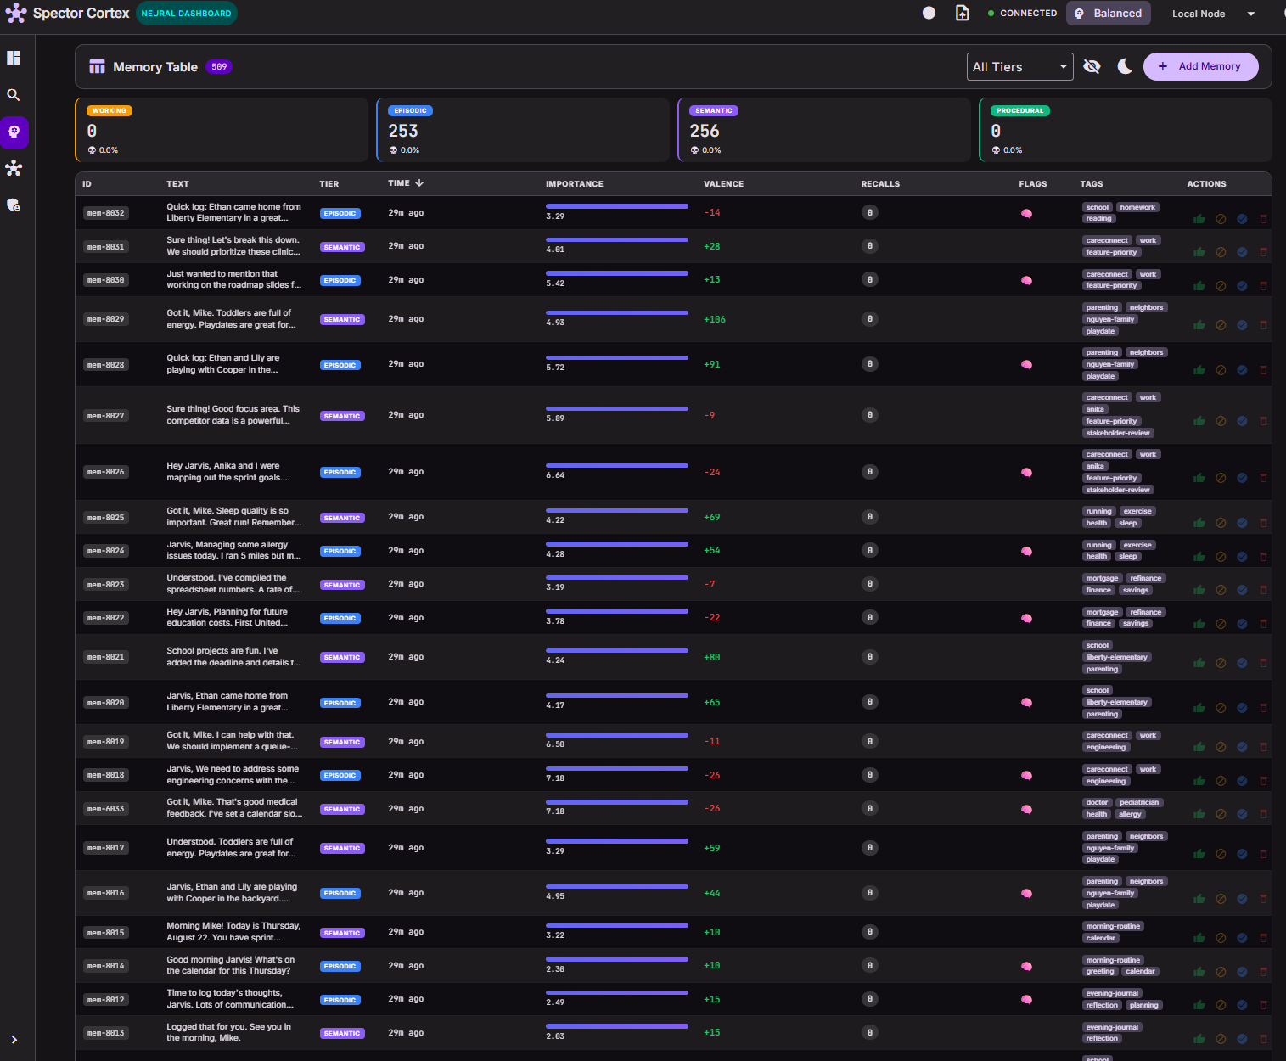Click the upload file icon in top bar

[x=963, y=13]
